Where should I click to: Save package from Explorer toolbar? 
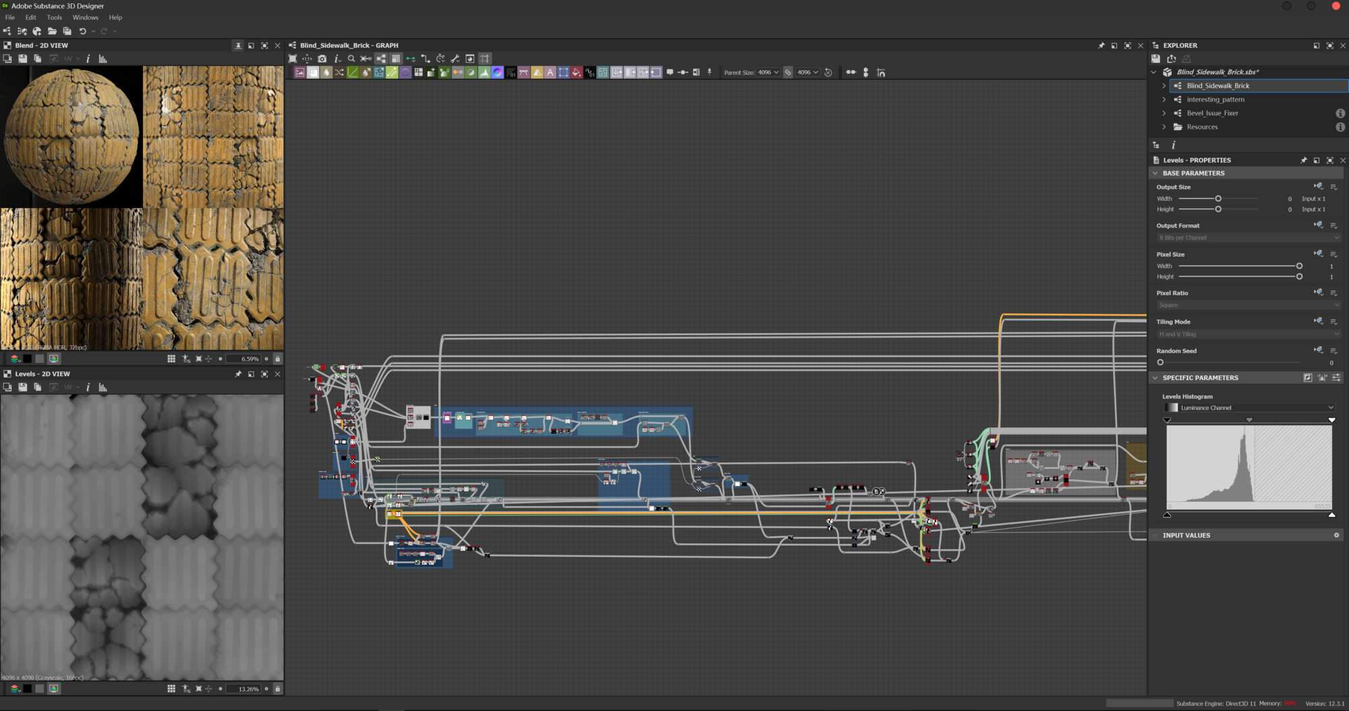[x=1156, y=59]
